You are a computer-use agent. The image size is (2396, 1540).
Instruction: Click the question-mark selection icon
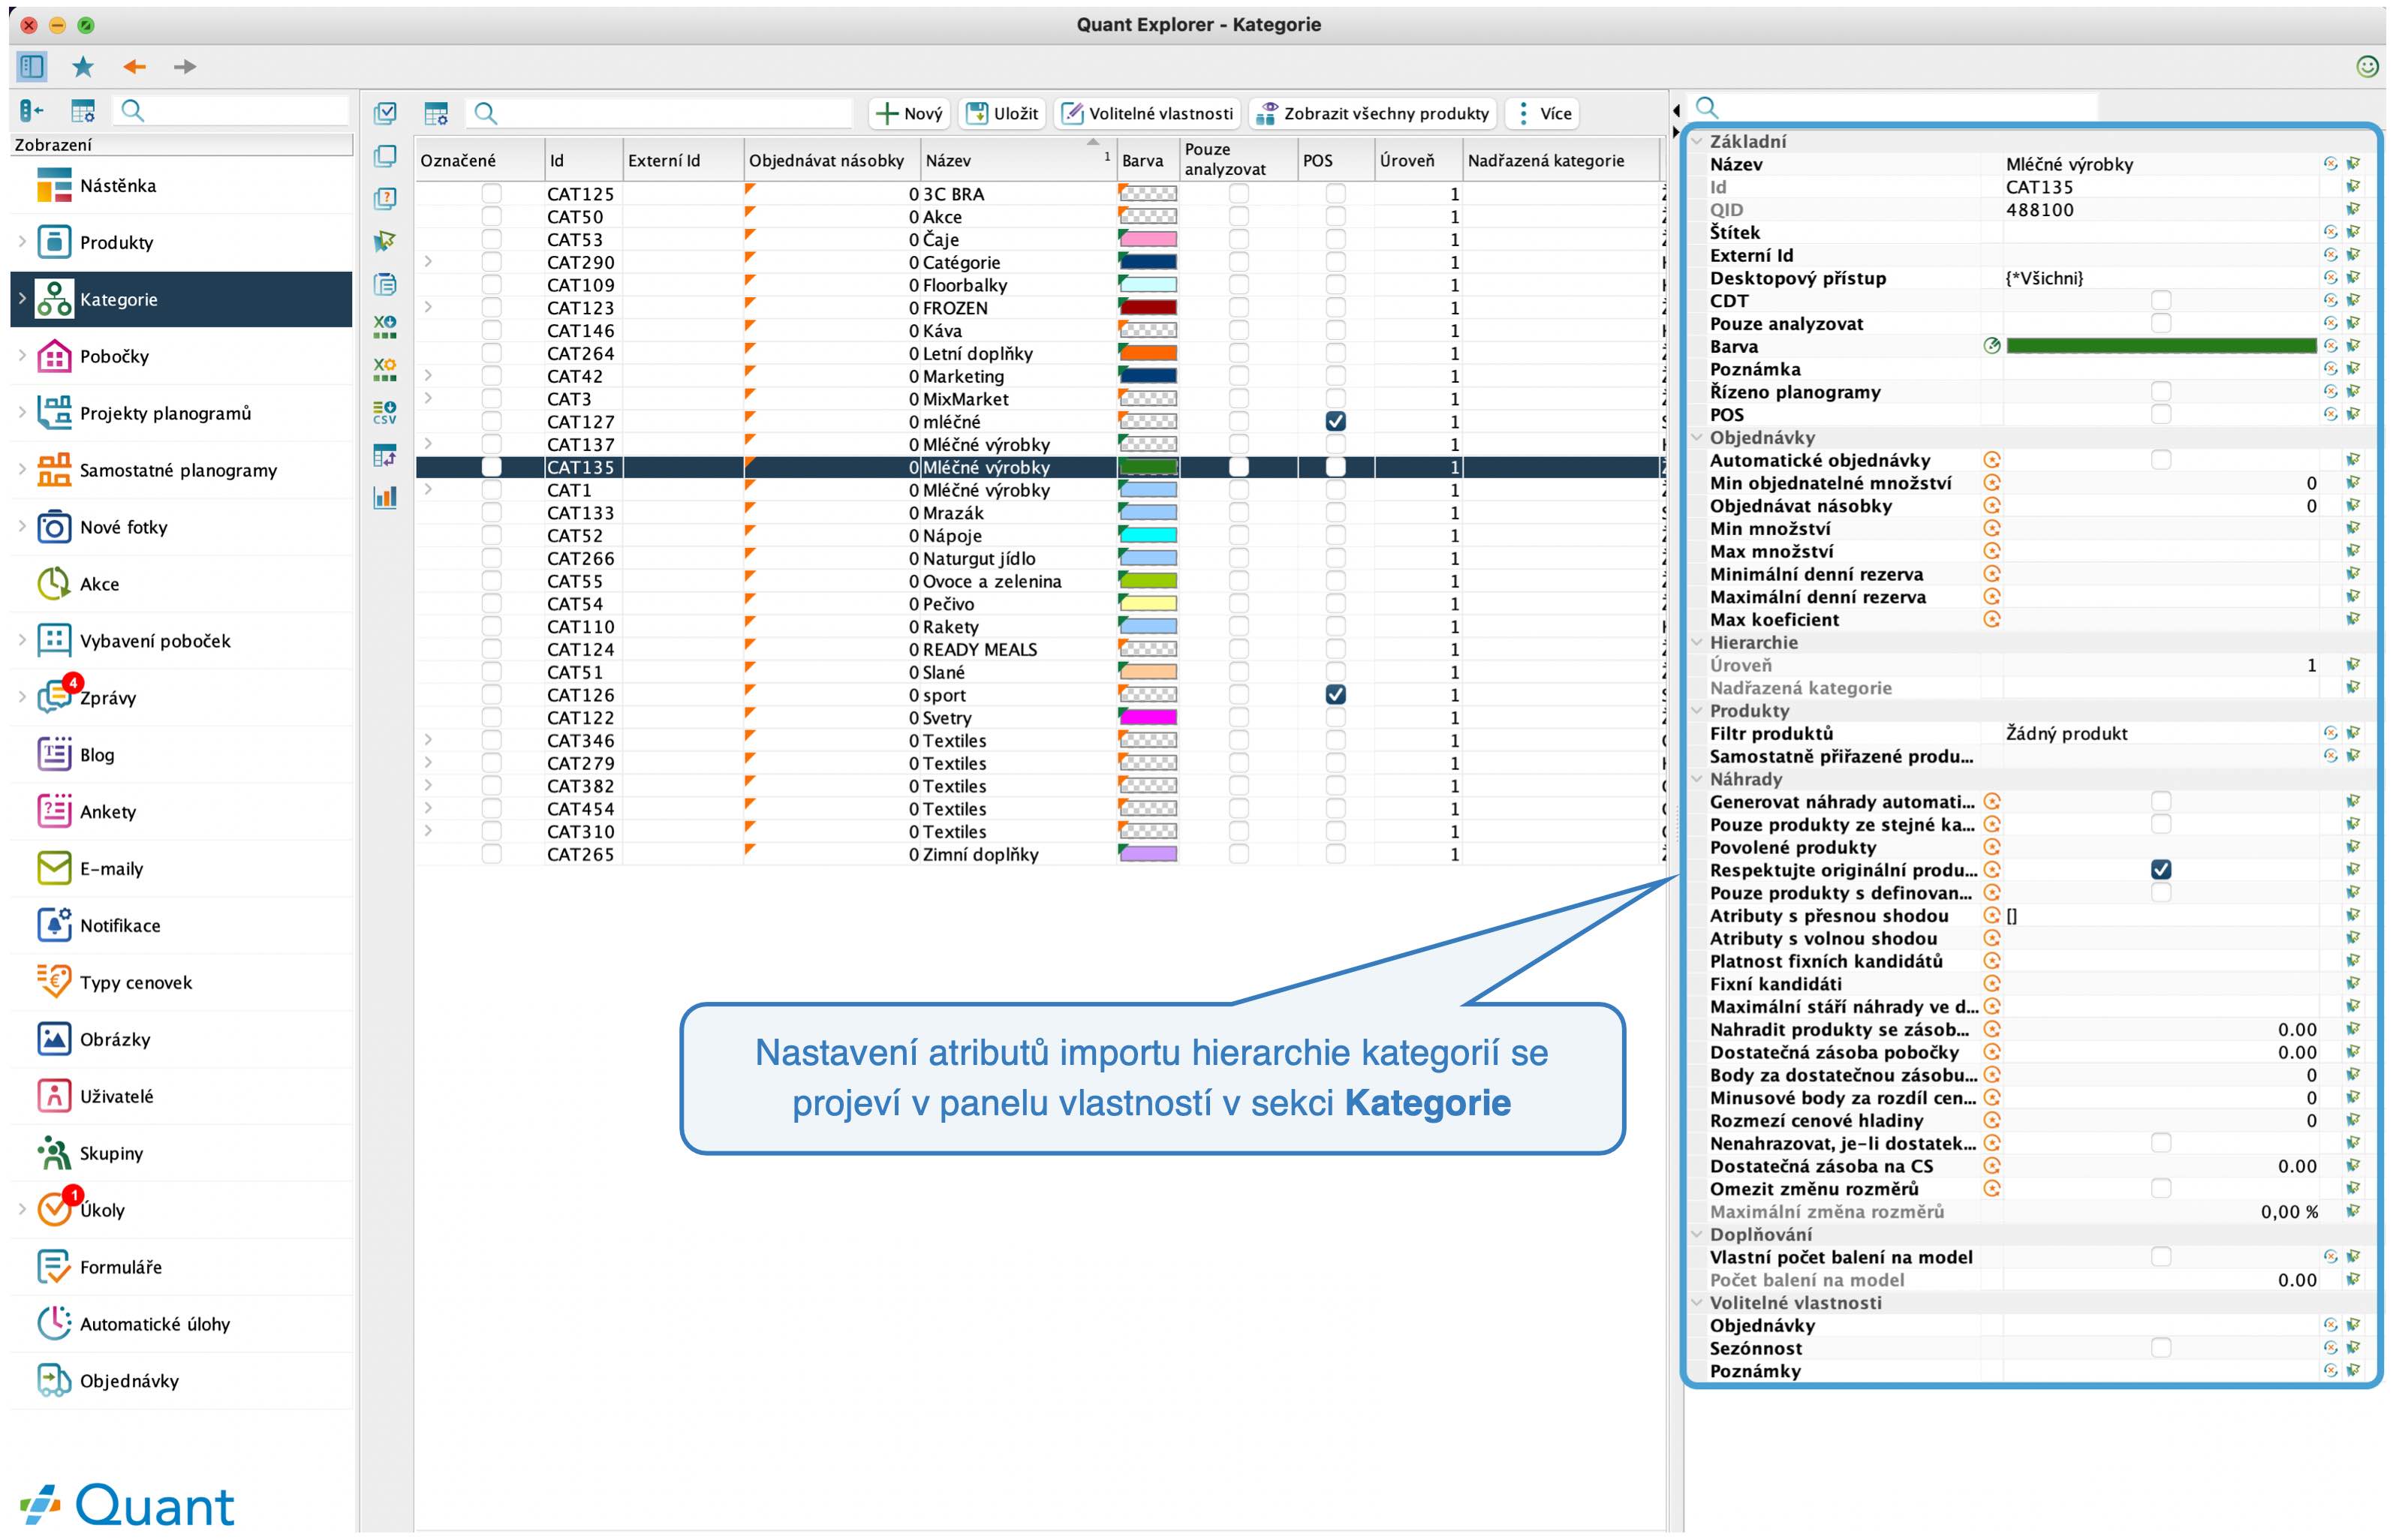click(x=385, y=199)
